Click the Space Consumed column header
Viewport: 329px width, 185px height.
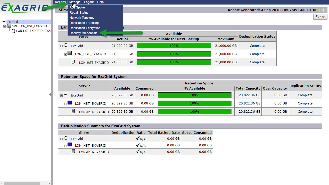pos(197,133)
